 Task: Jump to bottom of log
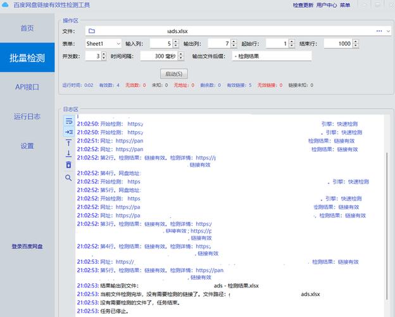point(68,153)
